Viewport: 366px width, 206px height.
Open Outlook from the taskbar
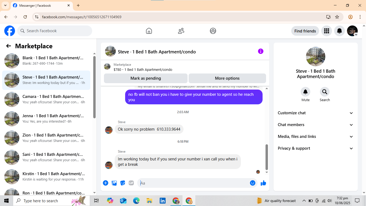(123, 201)
